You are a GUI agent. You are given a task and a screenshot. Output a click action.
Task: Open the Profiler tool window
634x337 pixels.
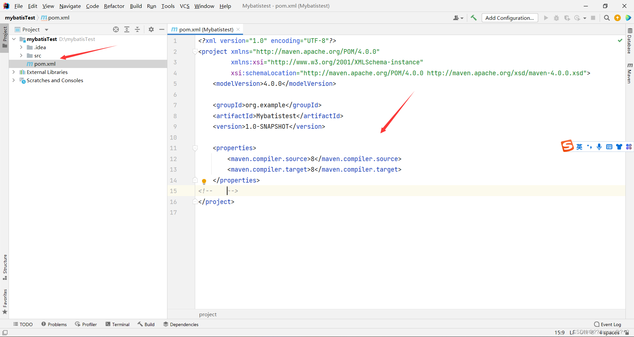point(86,324)
